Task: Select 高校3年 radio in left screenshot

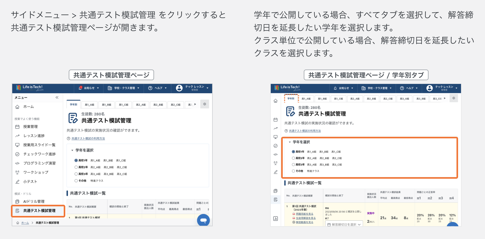Action: click(76, 174)
